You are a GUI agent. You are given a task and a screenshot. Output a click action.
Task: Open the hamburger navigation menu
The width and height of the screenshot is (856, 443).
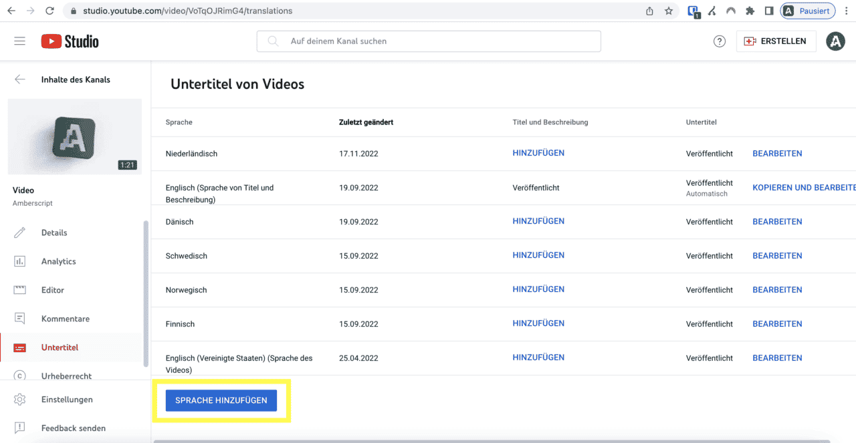click(x=19, y=41)
